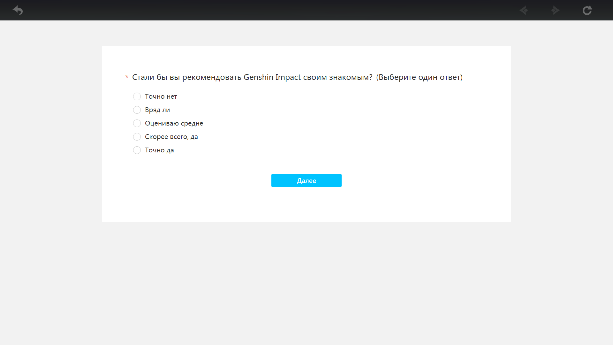Screen dimensions: 613x345
Task: Click blank white space below 'Далее' button
Action: point(306,204)
